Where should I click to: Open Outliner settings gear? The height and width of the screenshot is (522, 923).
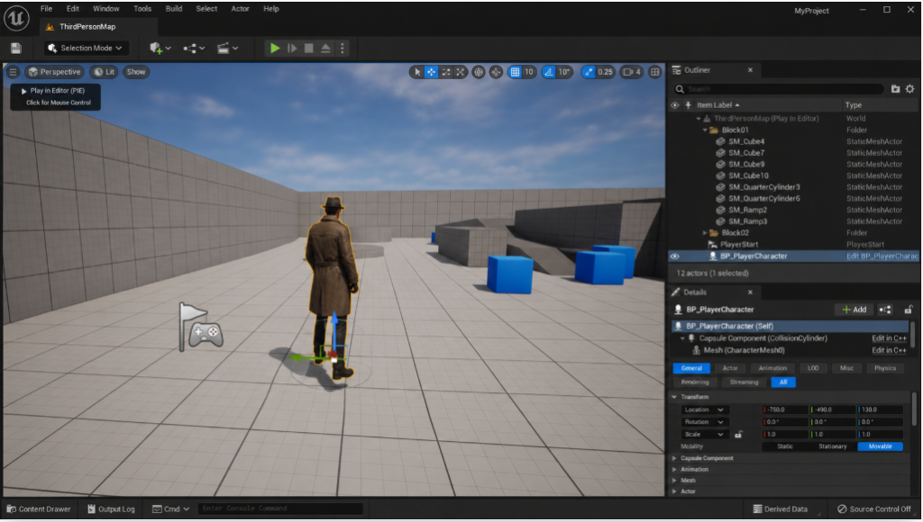(909, 89)
